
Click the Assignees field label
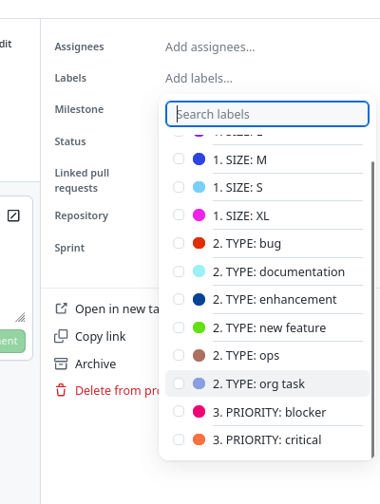pyautogui.click(x=79, y=47)
